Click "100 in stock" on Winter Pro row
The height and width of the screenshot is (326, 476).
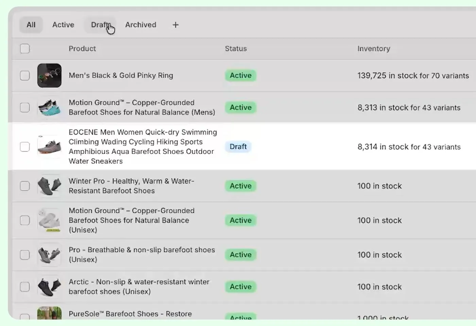pos(379,186)
